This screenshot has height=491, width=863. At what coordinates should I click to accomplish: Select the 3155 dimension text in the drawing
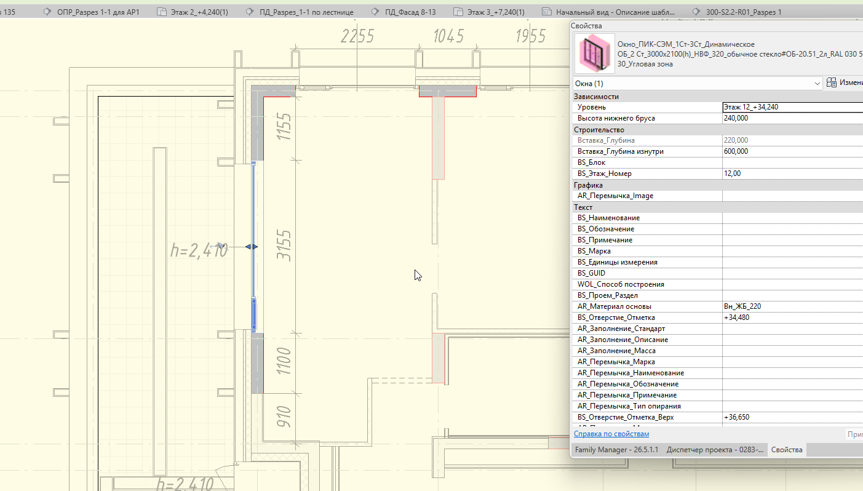[x=284, y=245]
